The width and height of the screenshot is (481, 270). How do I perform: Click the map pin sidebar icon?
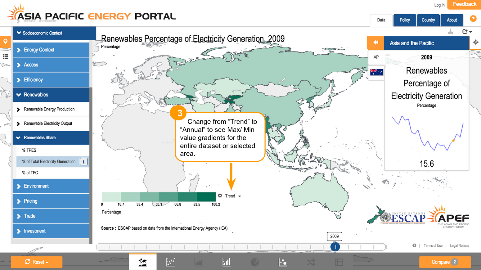click(x=5, y=42)
